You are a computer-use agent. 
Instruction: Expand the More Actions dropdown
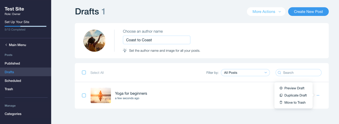266,12
